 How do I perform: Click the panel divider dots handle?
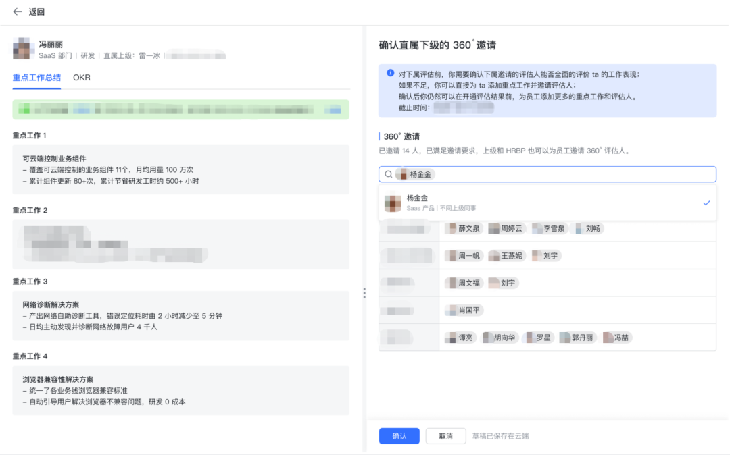coord(364,293)
